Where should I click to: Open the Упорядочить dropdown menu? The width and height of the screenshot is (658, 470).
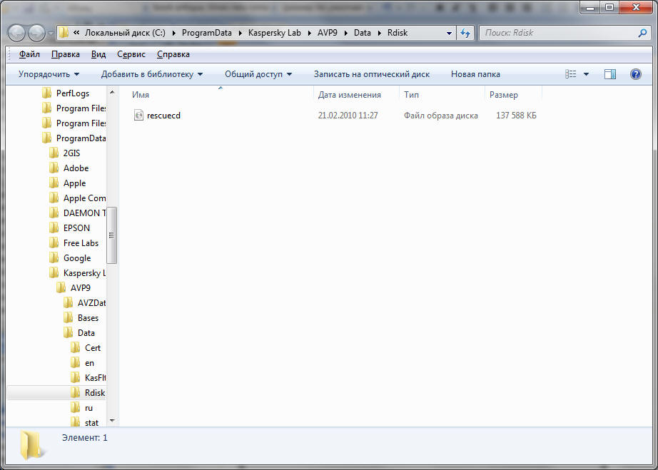[x=49, y=74]
